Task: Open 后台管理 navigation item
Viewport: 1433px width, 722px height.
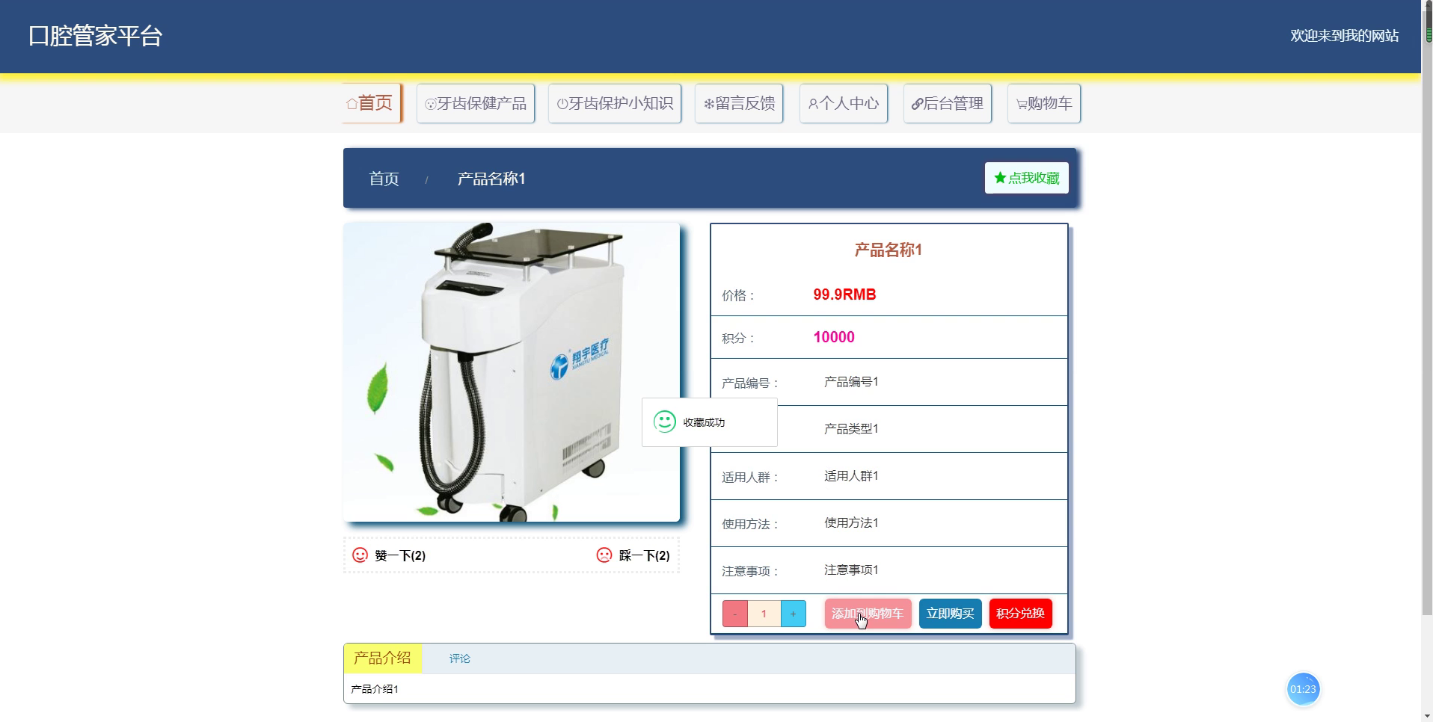Action: (948, 103)
